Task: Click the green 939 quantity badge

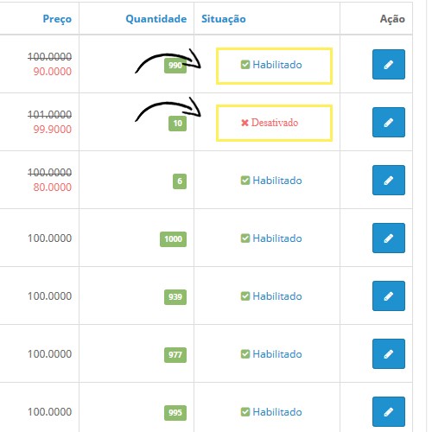Action: coord(175,297)
